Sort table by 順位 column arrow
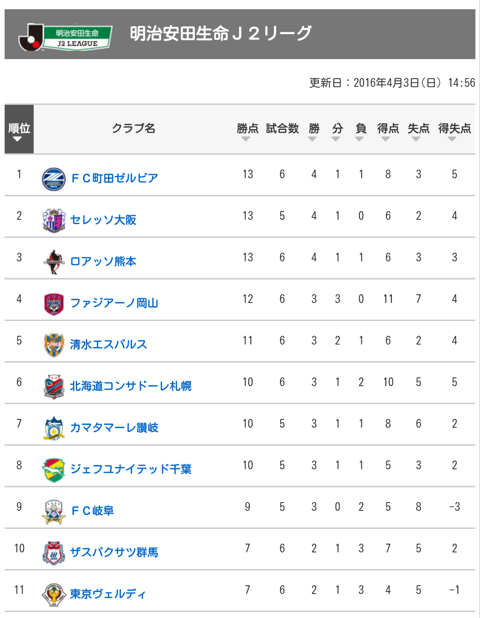Screen dimensions: 480x618 tap(18, 139)
